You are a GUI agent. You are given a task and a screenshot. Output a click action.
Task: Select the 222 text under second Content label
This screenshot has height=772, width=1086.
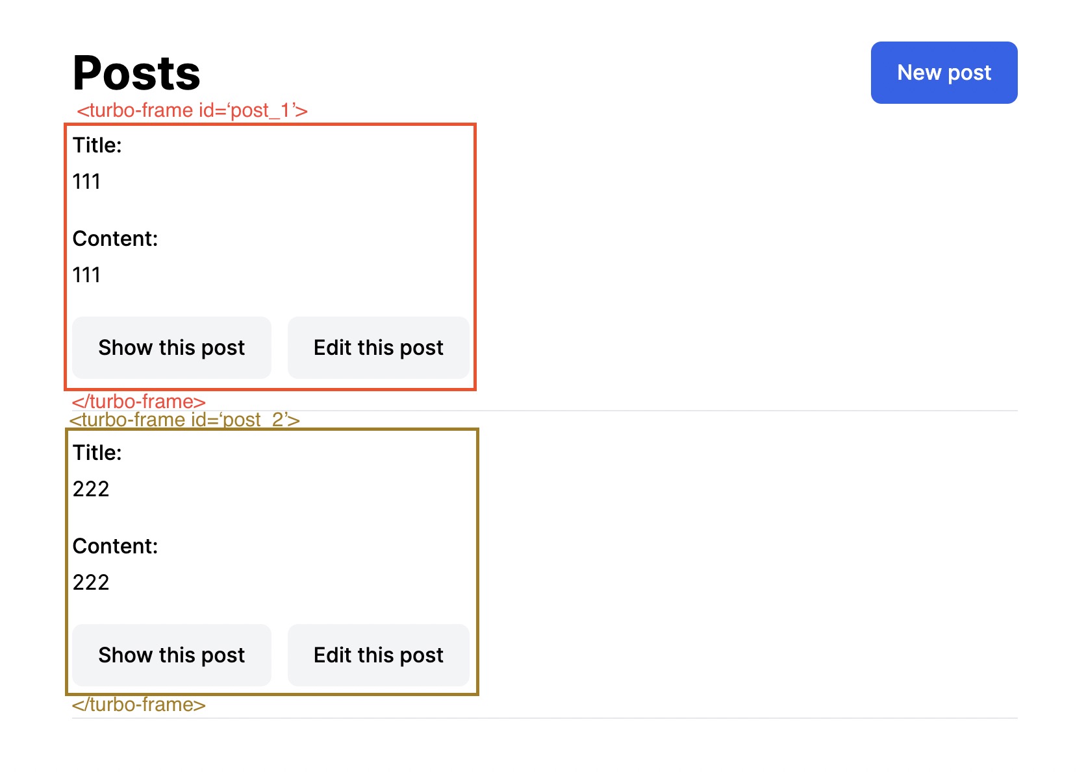pyautogui.click(x=91, y=583)
